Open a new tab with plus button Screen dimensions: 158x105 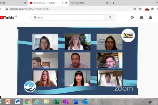(x=113, y=3)
